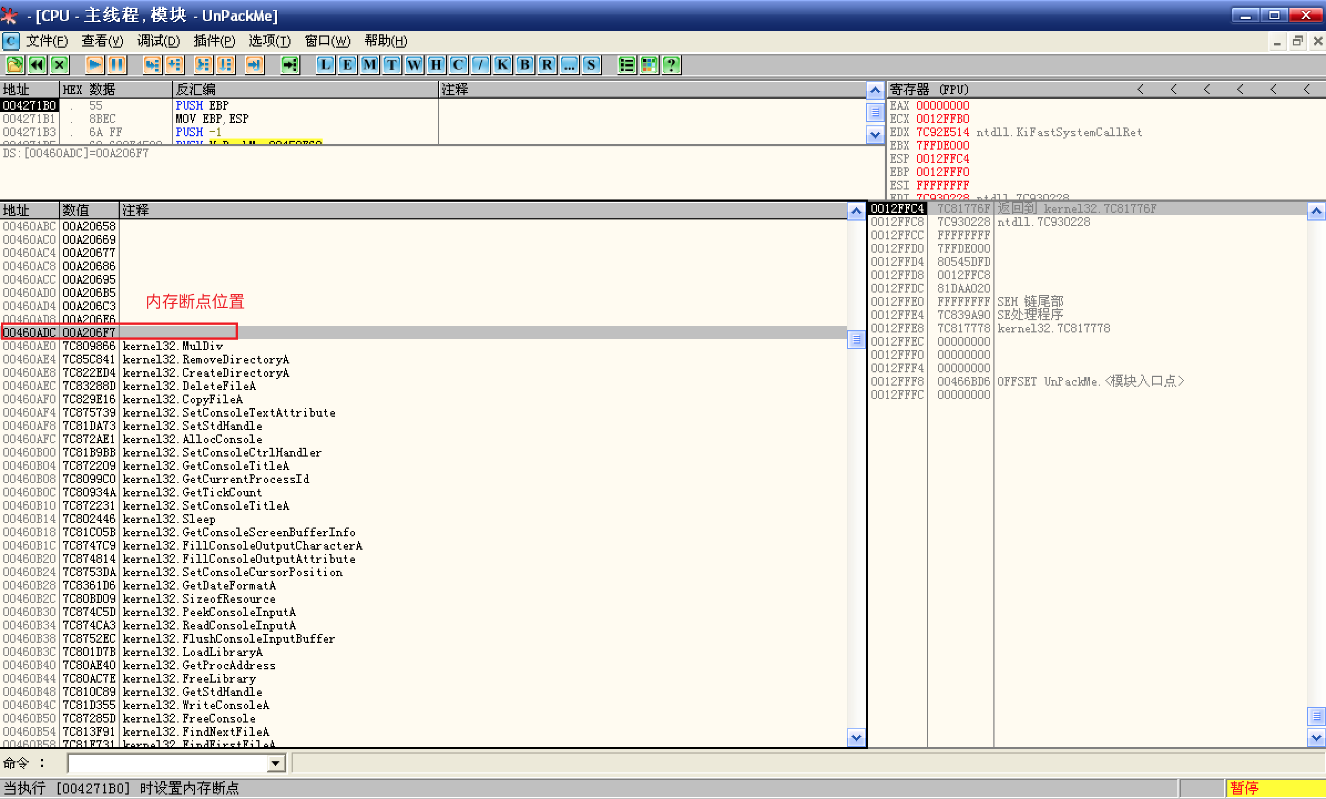Screen dimensions: 1326x799
Task: Click first register panel left-arrow toggle
Action: tap(1140, 89)
